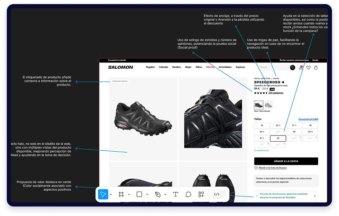Open the 223 opiniones link

pos(276,93)
